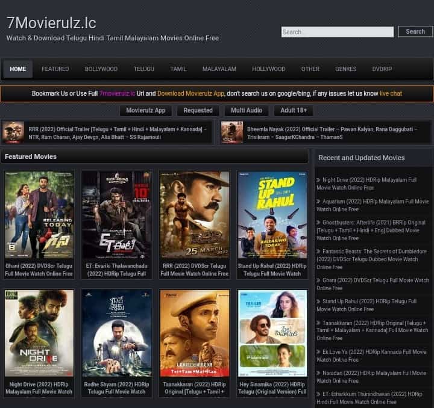Viewport: 434px width, 408px height.
Task: Open recent item Naradan (2022) HDRip Malayalam
Action: coord(371,377)
